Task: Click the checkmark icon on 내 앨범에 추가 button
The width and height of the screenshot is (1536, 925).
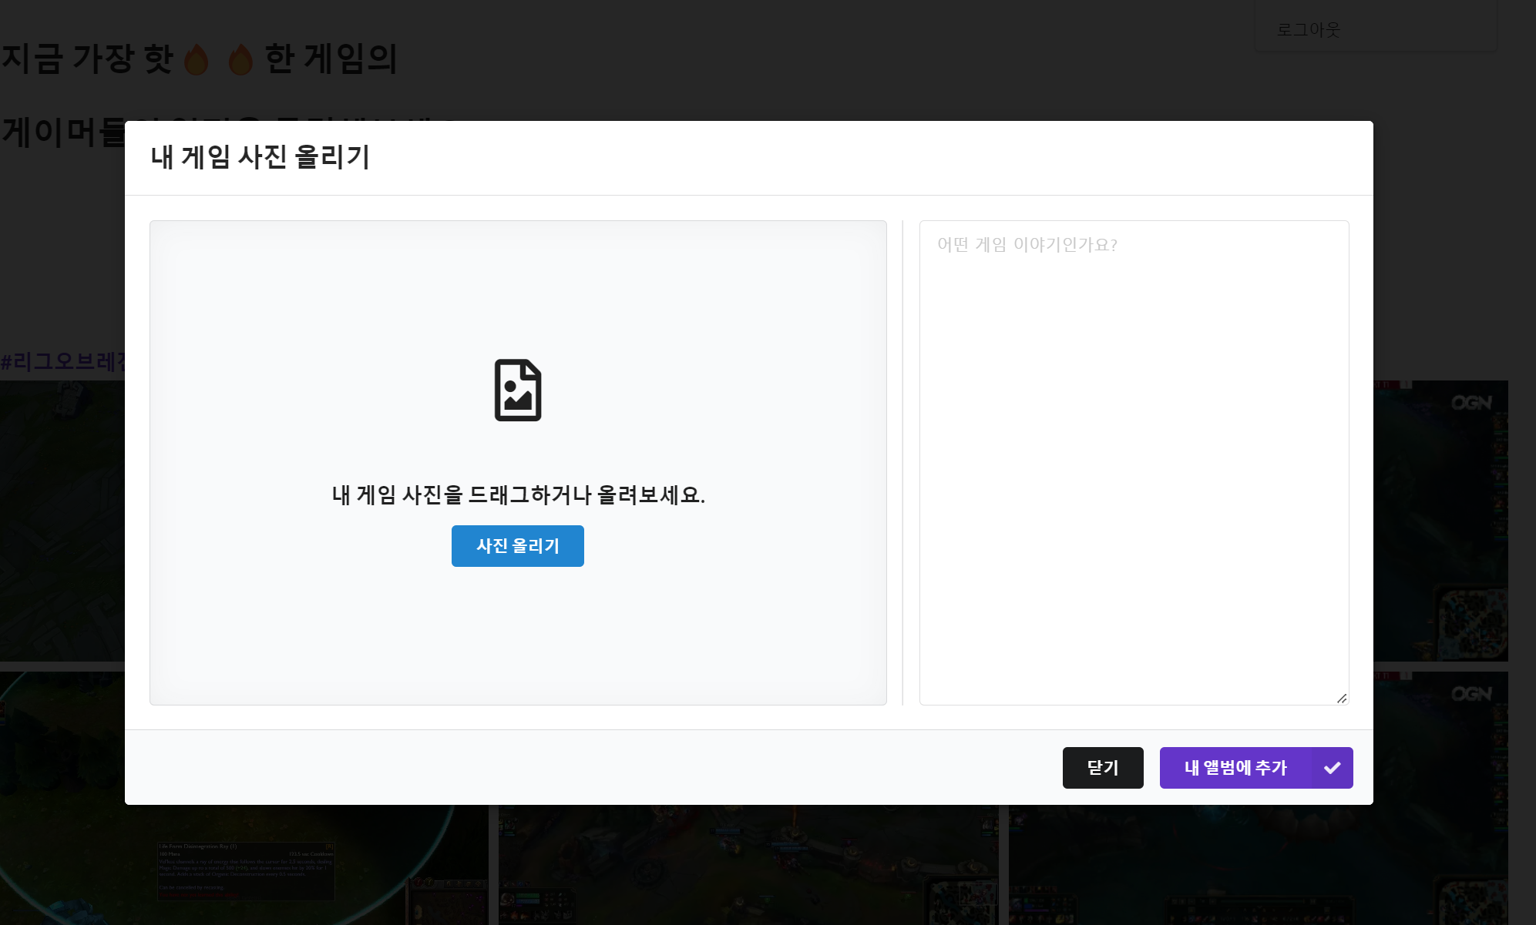Action: [x=1331, y=767]
